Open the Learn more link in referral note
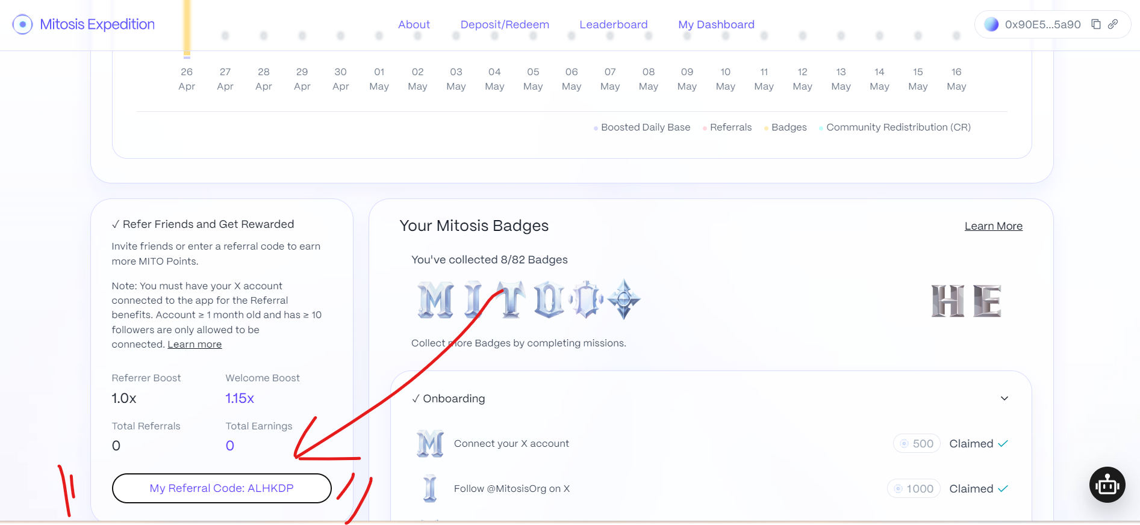1140x525 pixels. click(x=195, y=345)
